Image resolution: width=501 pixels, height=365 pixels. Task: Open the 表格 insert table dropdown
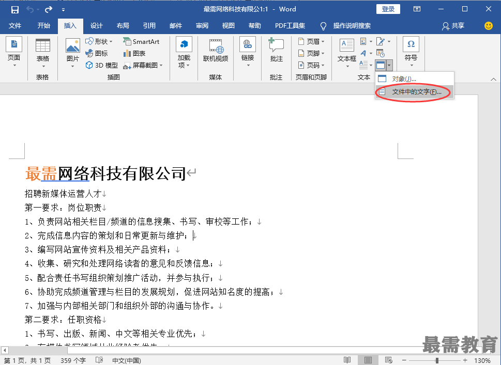43,54
